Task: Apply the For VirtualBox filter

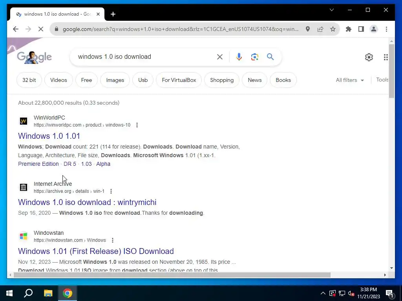Action: pos(179,80)
